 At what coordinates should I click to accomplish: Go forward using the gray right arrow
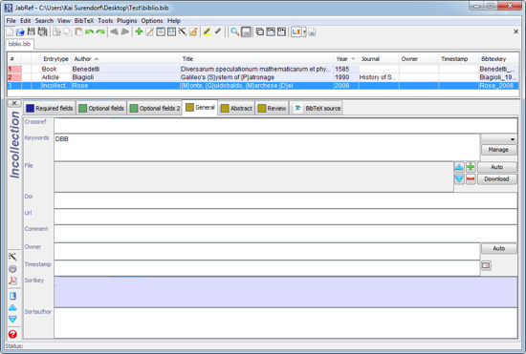pos(125,32)
